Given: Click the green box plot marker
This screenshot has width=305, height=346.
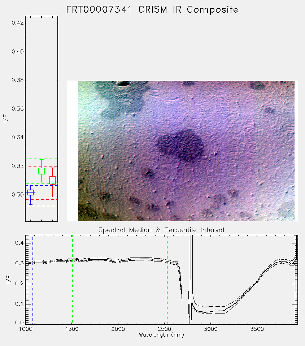Looking at the screenshot, I should click(x=42, y=171).
